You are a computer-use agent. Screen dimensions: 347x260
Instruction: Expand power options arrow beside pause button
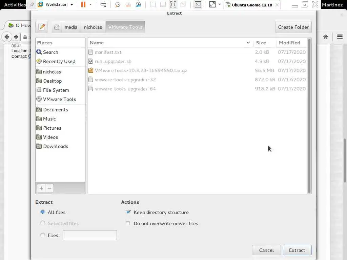[x=90, y=4]
